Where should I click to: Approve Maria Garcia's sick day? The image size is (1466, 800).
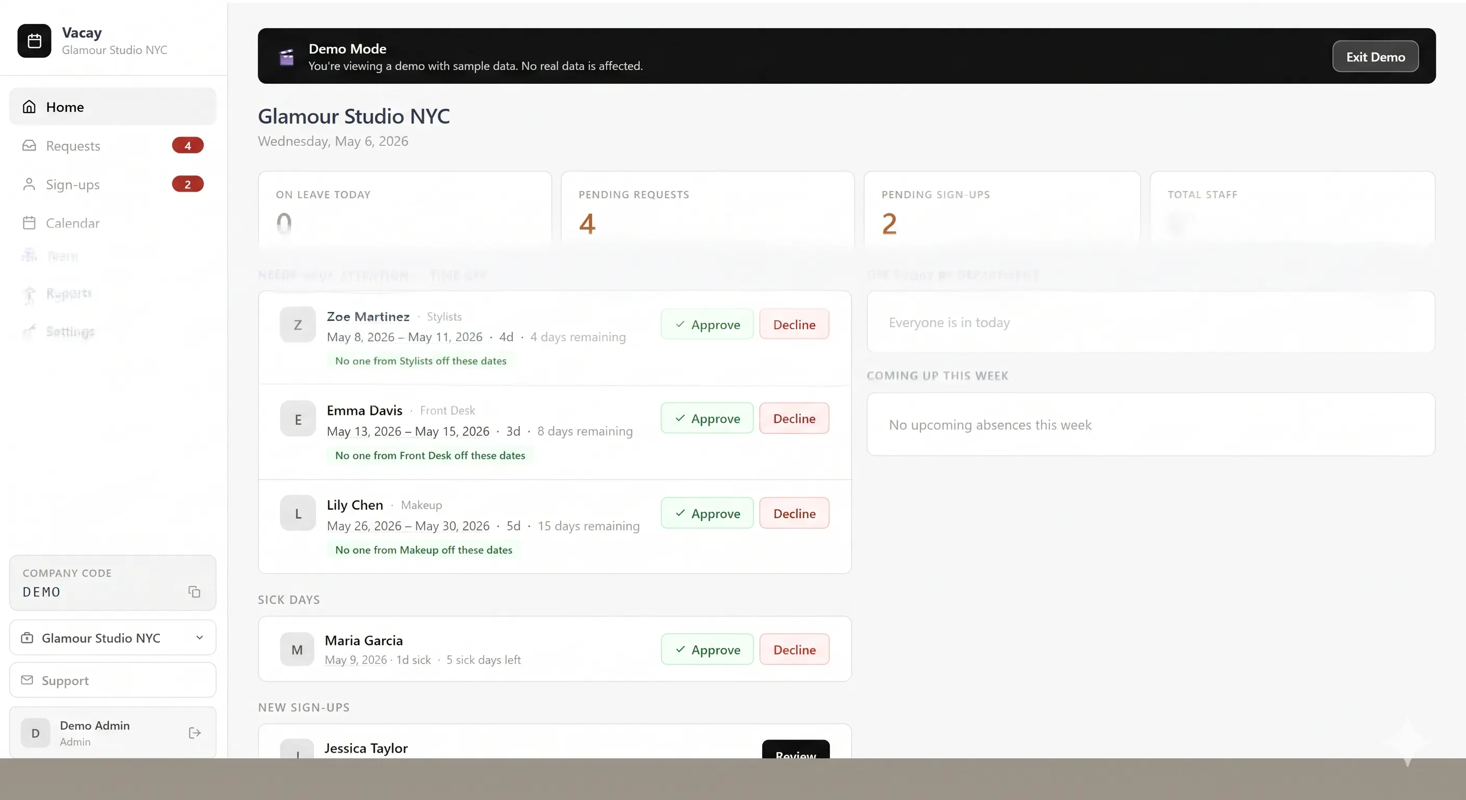pyautogui.click(x=707, y=649)
